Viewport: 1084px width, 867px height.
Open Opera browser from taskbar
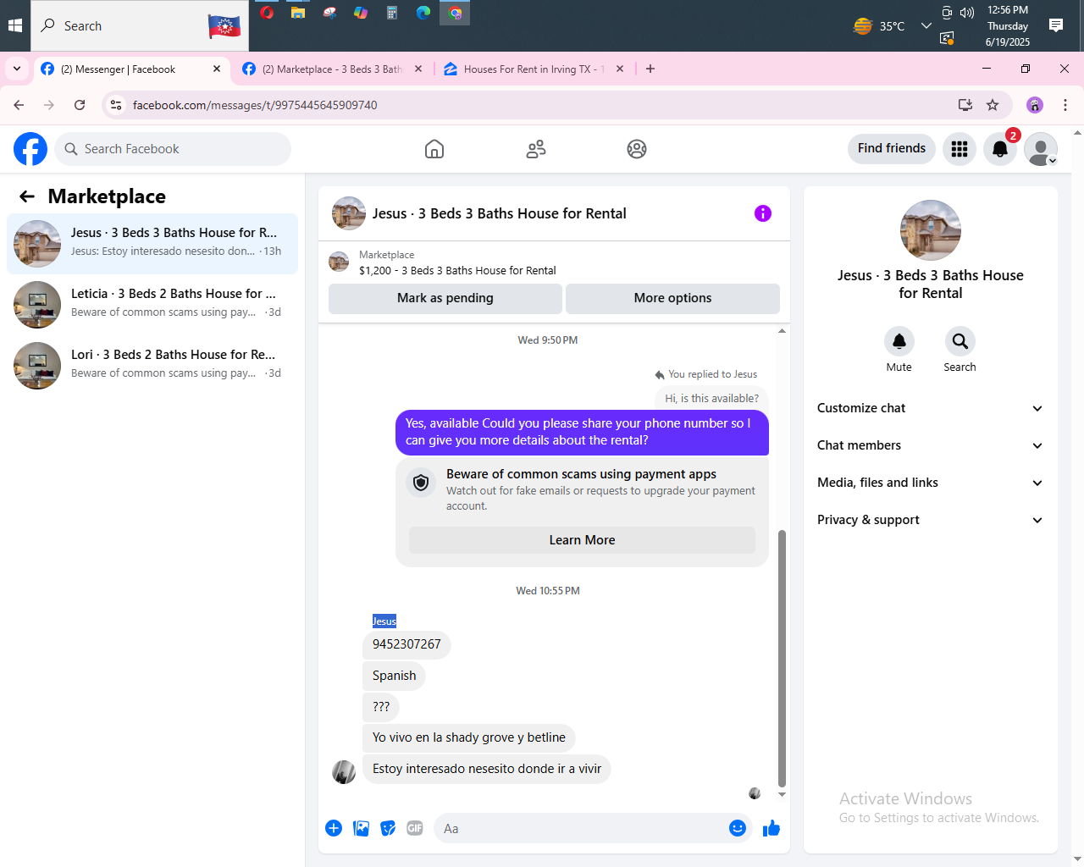tap(267, 13)
